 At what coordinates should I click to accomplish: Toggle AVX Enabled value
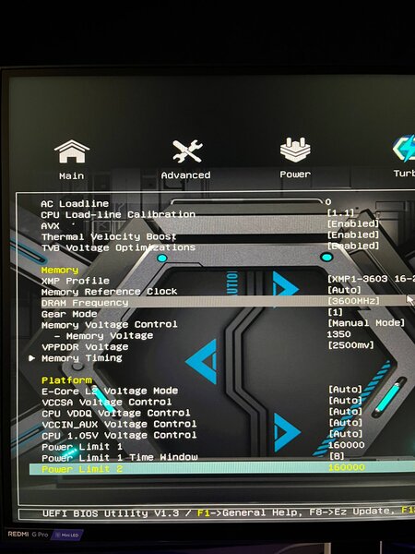[353, 224]
